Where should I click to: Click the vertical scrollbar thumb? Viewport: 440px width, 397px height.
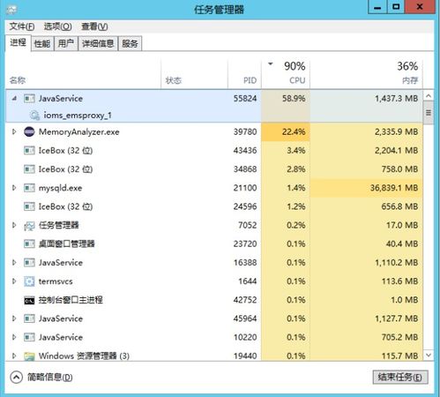429,113
